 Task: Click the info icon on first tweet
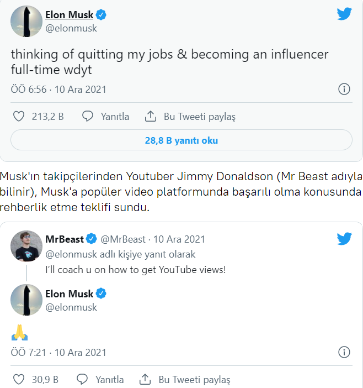click(x=343, y=89)
